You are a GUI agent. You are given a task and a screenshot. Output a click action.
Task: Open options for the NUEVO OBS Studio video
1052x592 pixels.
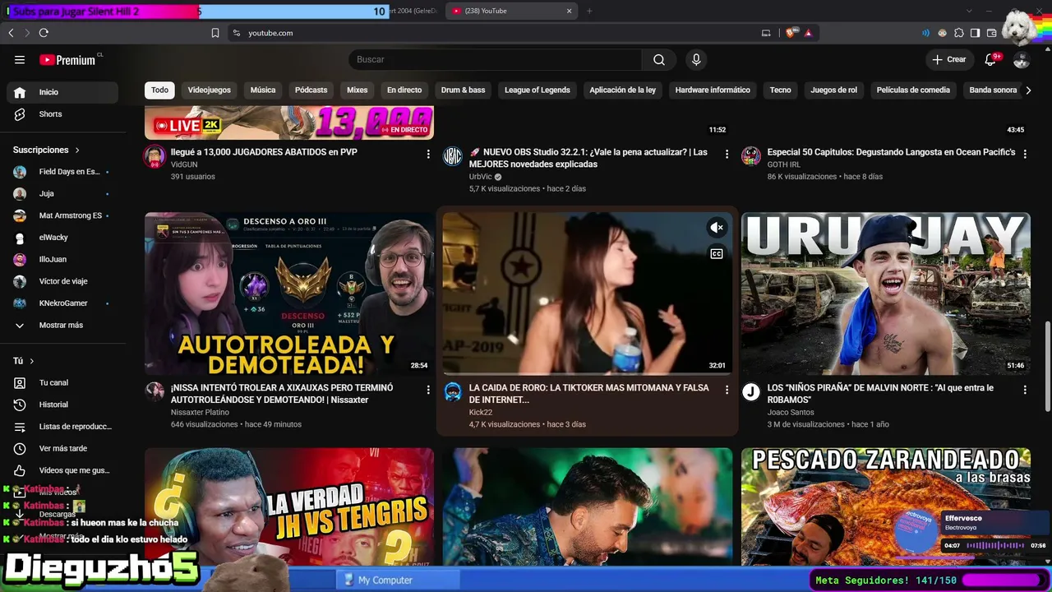[x=727, y=154]
